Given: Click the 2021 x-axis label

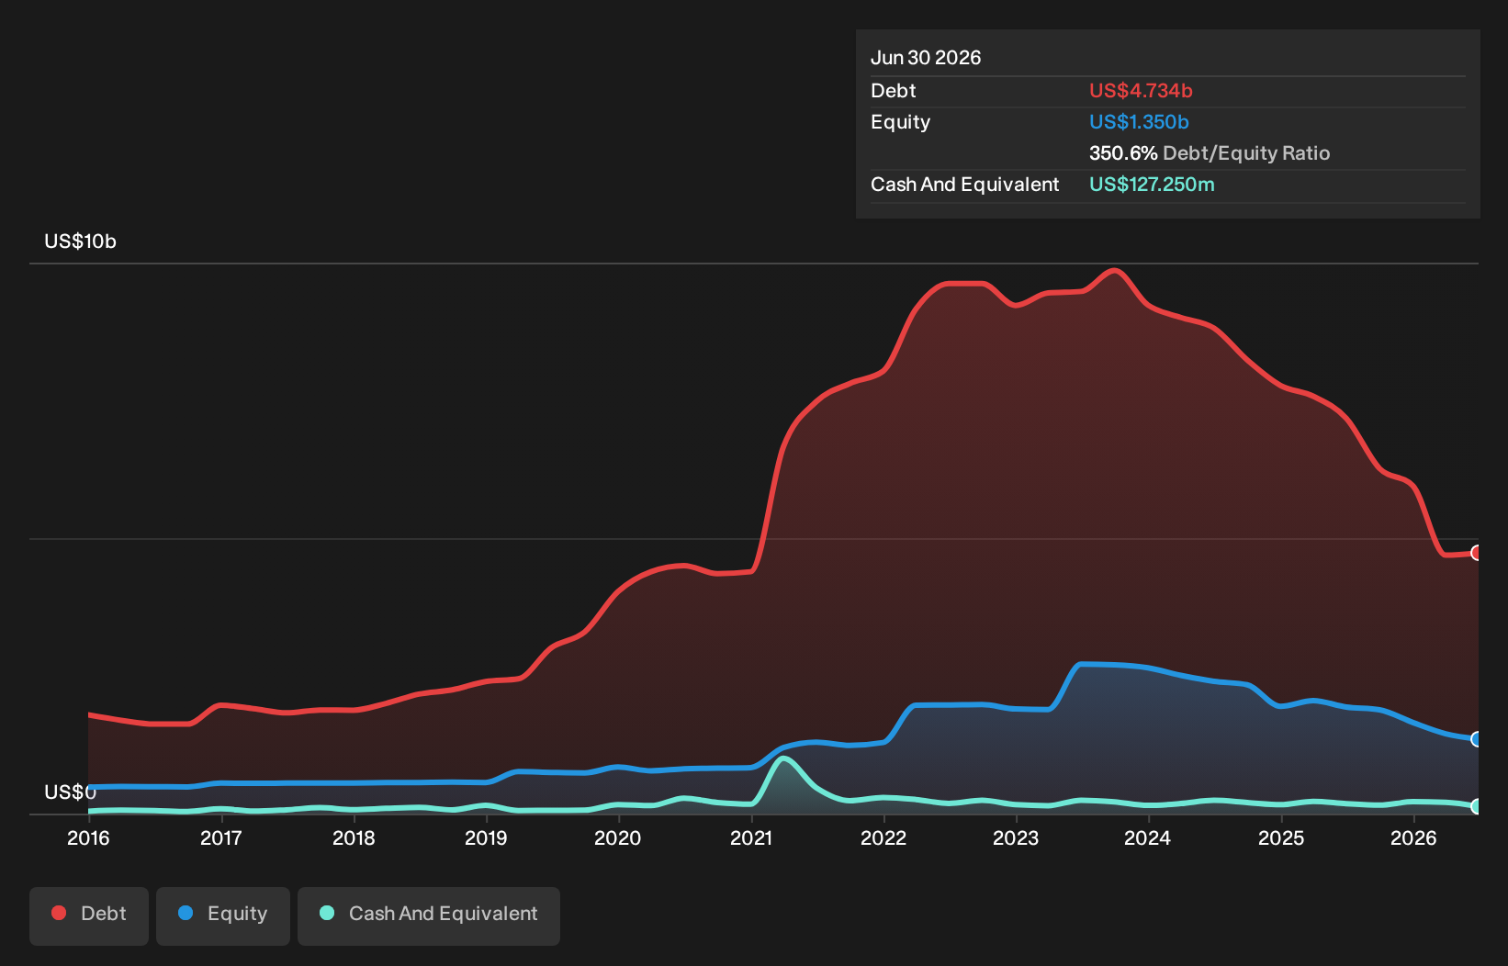Looking at the screenshot, I should (x=751, y=837).
